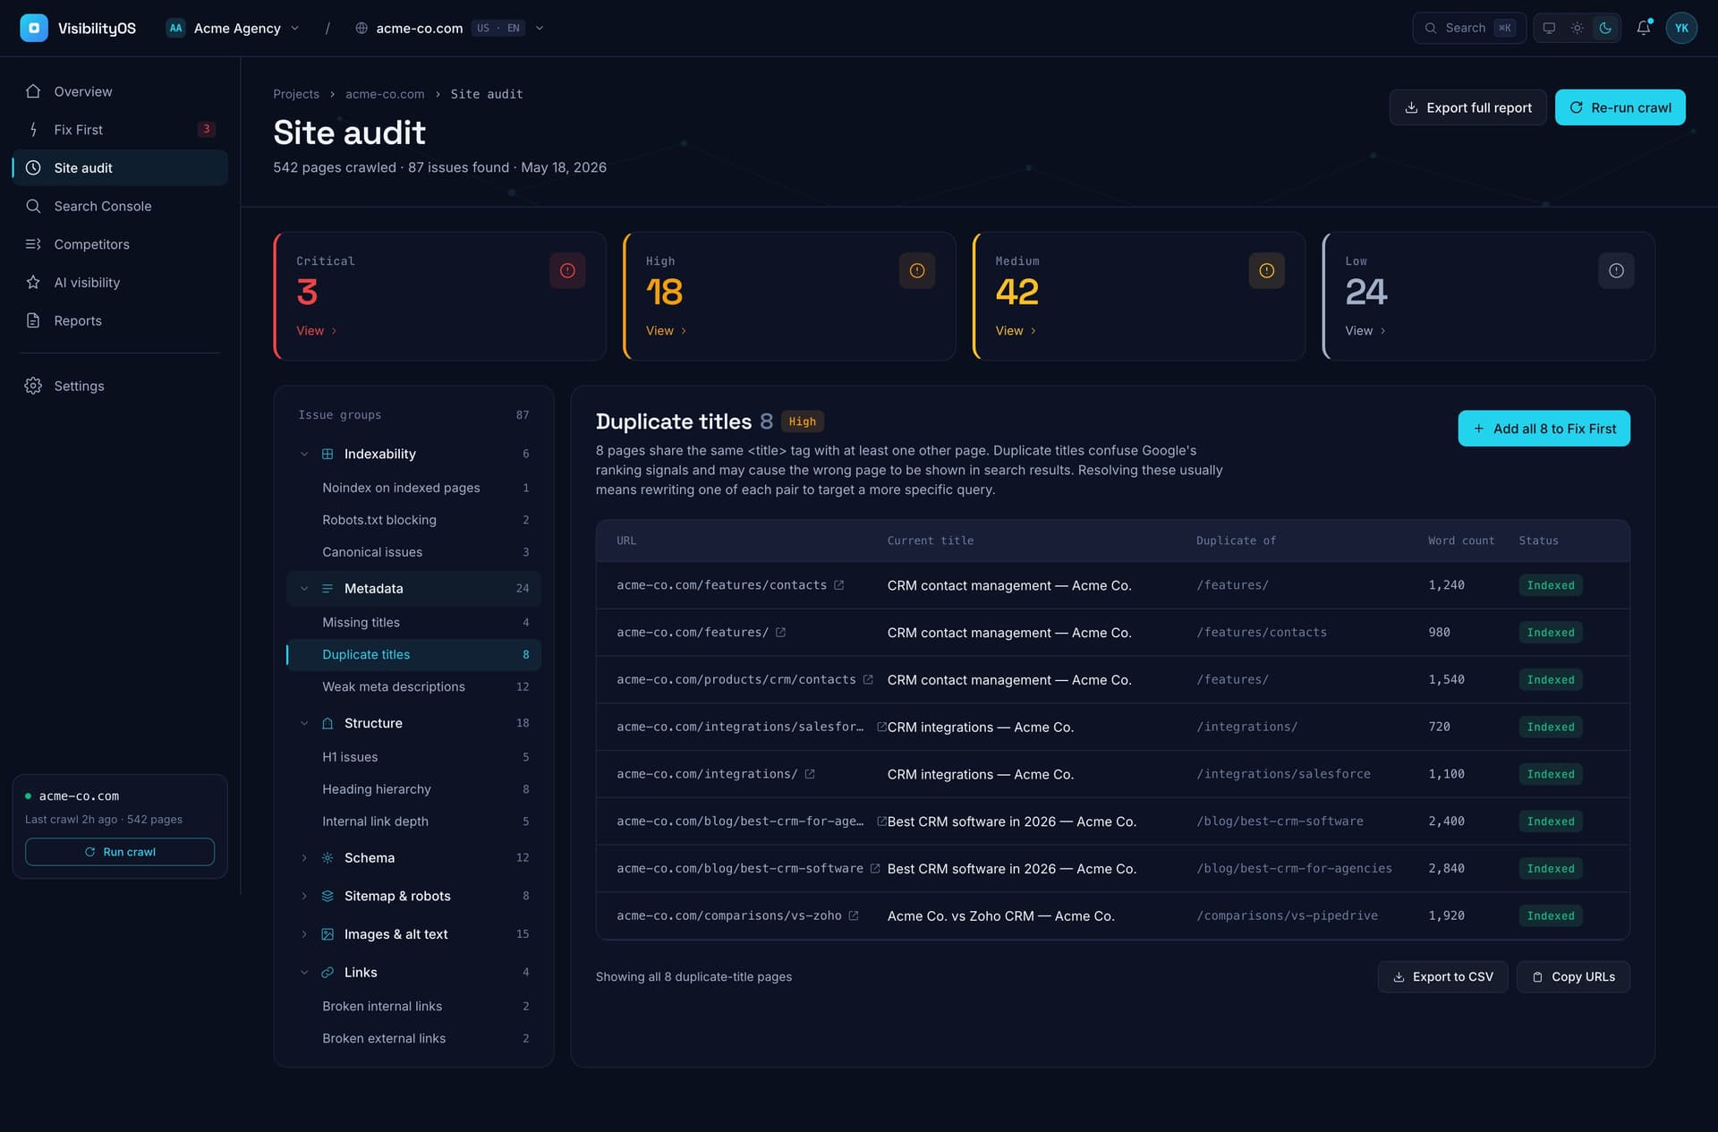Viewport: 1718px width, 1132px height.
Task: Click the Links chain icon
Action: (x=327, y=972)
